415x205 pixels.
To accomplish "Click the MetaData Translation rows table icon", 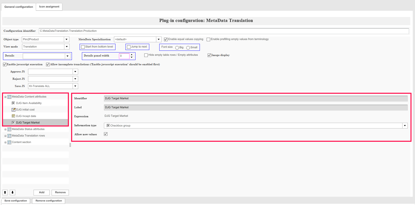I will click(9, 136).
